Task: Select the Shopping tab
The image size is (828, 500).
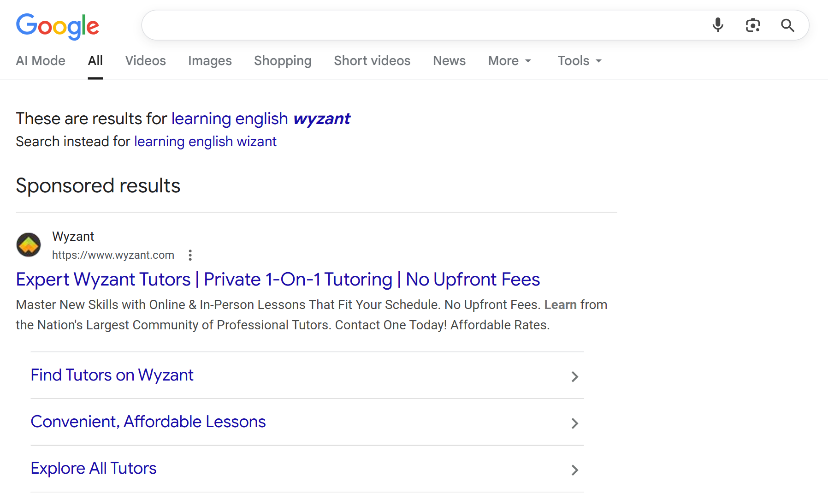Action: tap(283, 60)
